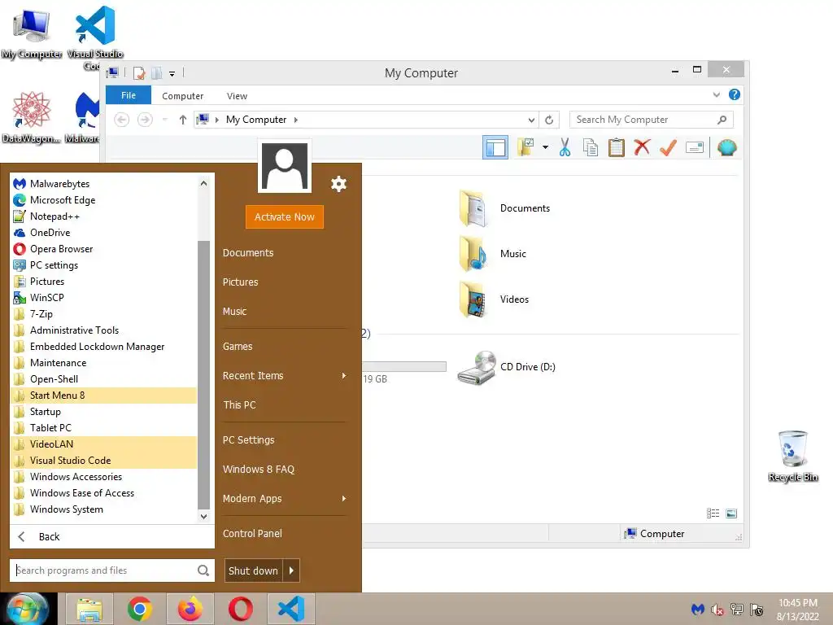Click the Shut down button
Screen dimensions: 833x625
pyautogui.click(x=254, y=570)
